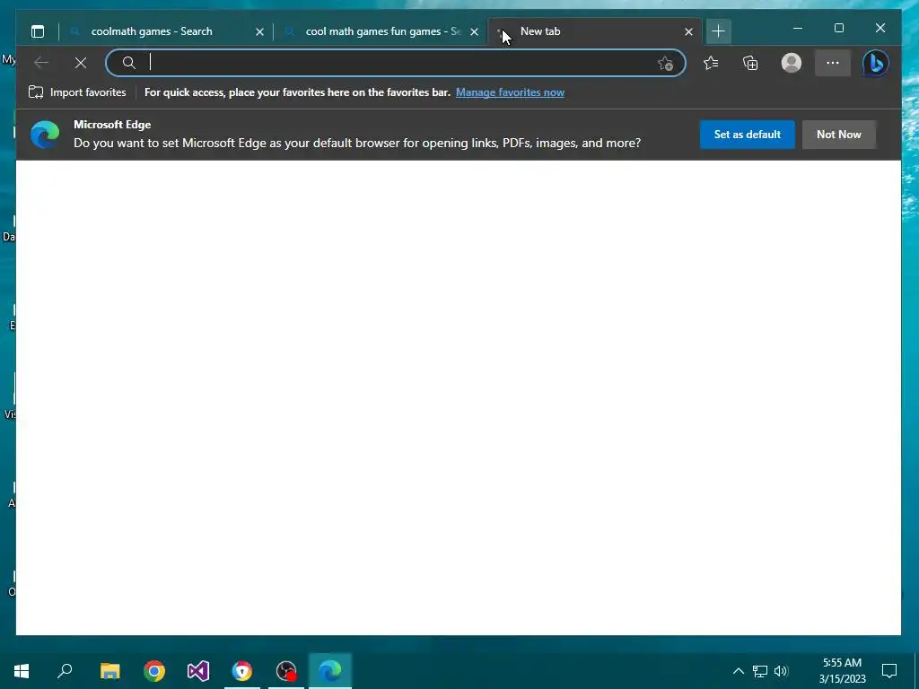Viewport: 919px width, 689px height.
Task: Click Import favorites
Action: pos(77,92)
